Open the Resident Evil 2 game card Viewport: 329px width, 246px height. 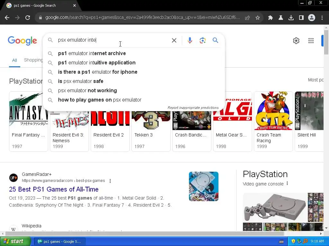[110, 131]
